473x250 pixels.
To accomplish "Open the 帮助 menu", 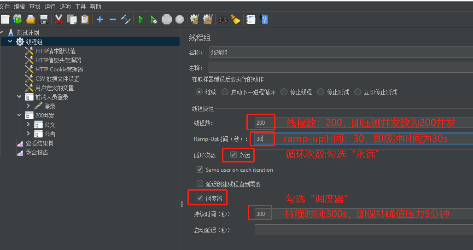I will 96,6.
